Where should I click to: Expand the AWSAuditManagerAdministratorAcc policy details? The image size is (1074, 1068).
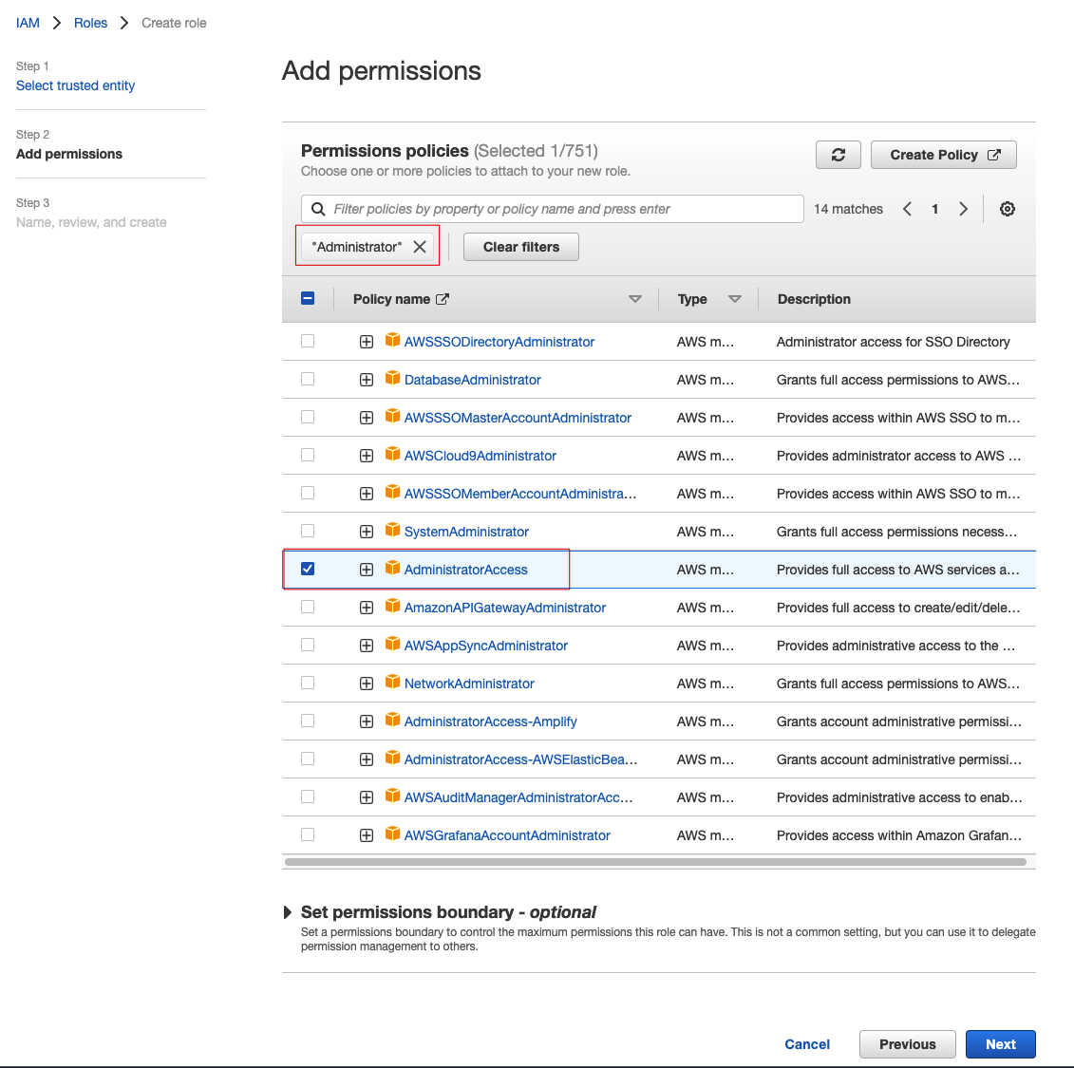367,797
